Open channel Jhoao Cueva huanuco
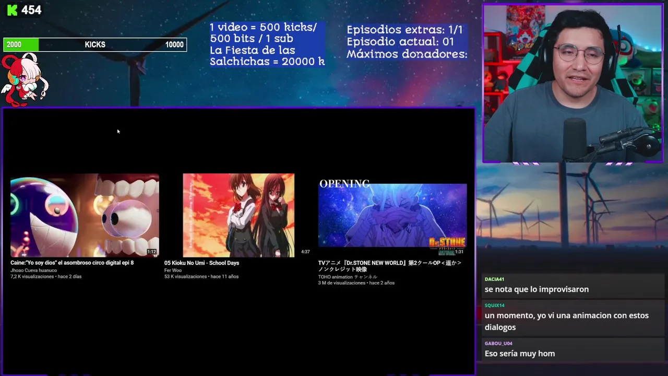Screen dimensions: 668x376 pos(33,270)
